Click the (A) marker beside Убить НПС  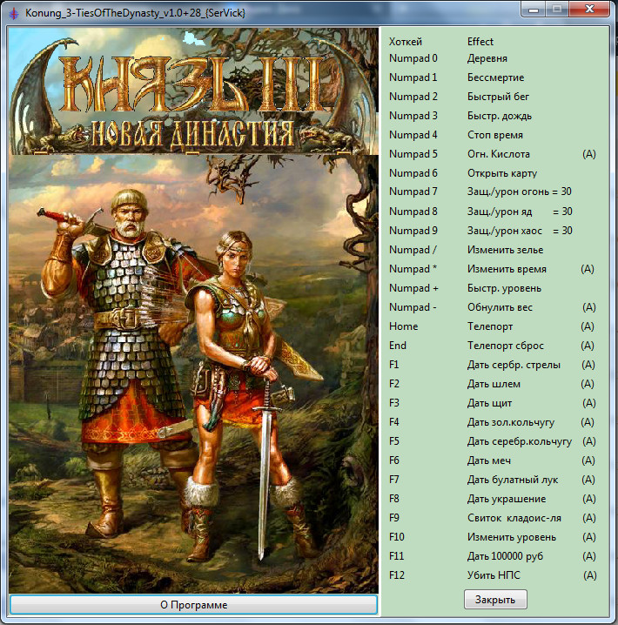point(589,575)
